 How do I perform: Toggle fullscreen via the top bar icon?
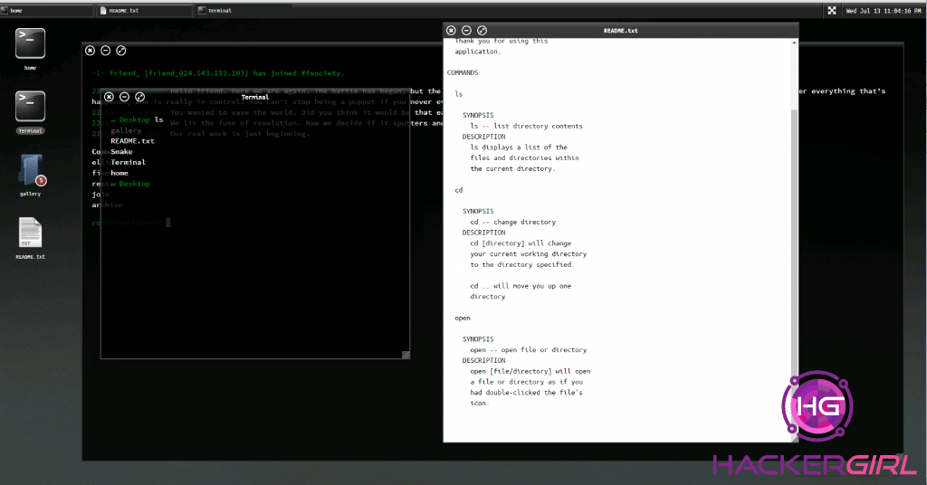(832, 11)
